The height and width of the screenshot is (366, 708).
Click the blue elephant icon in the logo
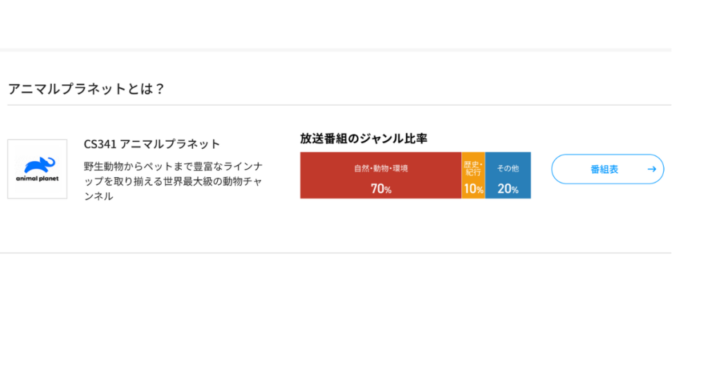(x=39, y=164)
